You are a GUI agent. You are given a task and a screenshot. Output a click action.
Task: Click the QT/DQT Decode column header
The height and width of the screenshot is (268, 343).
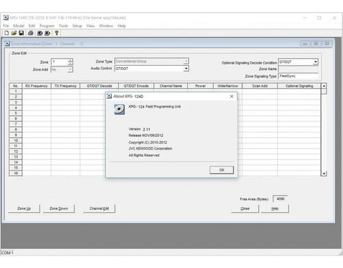click(99, 86)
